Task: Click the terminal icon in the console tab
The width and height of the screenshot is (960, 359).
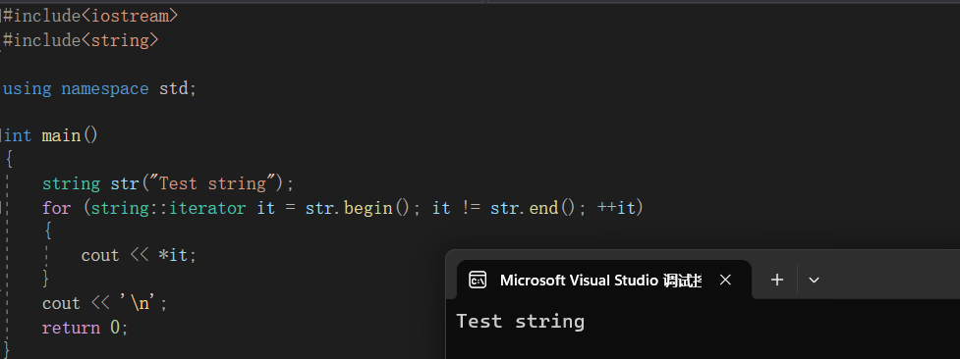Action: pos(478,281)
